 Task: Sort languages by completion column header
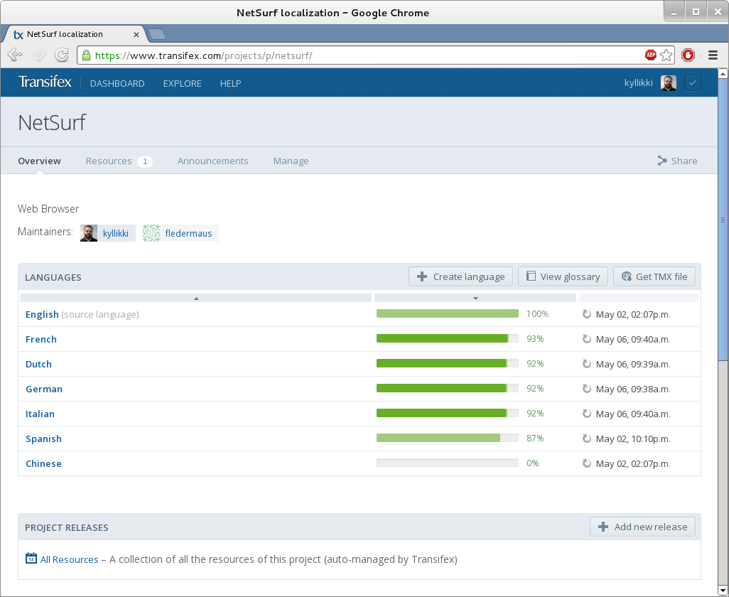click(x=475, y=298)
